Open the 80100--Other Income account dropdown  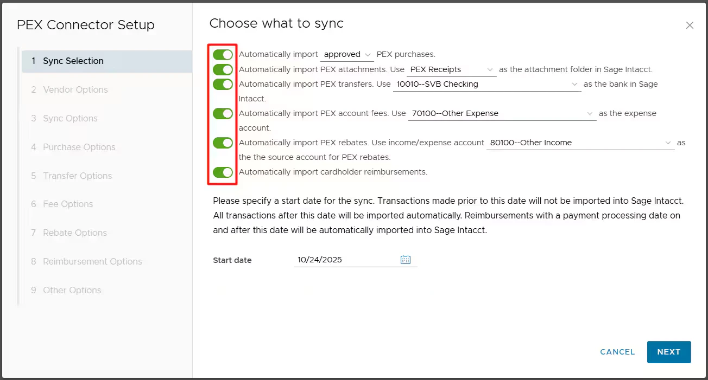pyautogui.click(x=580, y=143)
